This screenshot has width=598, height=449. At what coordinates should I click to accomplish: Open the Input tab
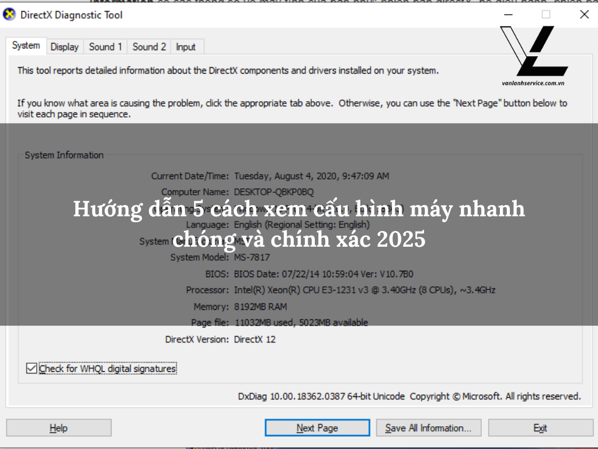(x=186, y=47)
